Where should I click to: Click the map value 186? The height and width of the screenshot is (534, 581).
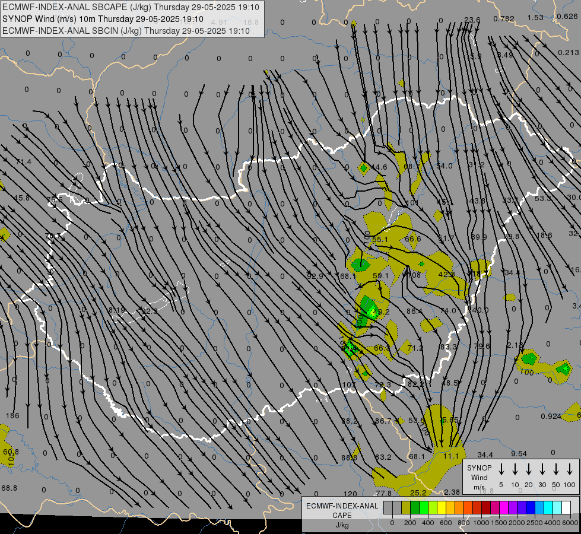click(x=12, y=415)
